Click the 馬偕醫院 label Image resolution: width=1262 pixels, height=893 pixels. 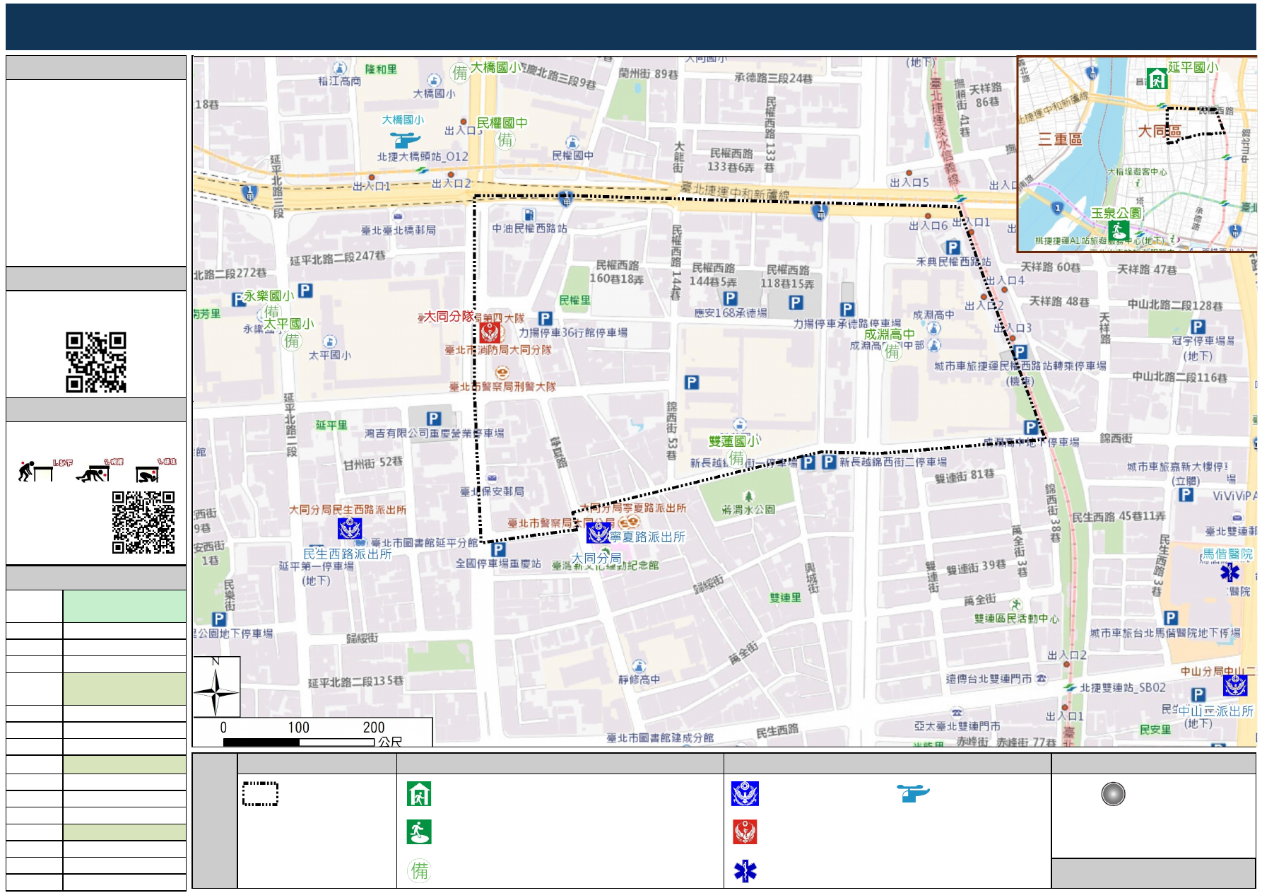[1227, 554]
